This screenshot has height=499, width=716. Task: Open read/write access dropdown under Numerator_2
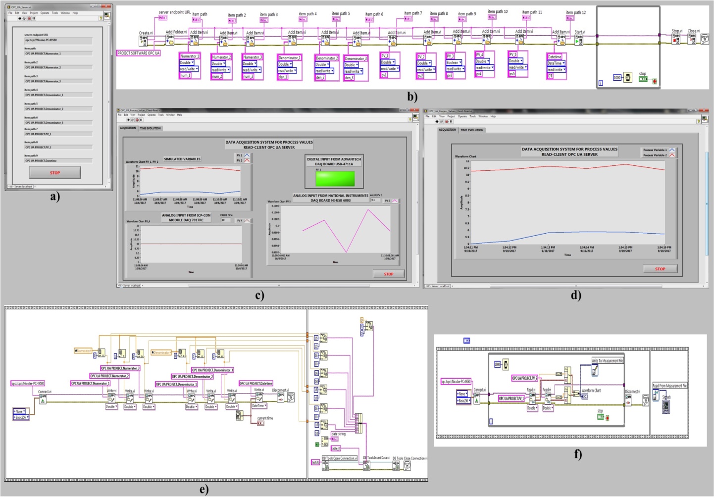pyautogui.click(x=220, y=70)
